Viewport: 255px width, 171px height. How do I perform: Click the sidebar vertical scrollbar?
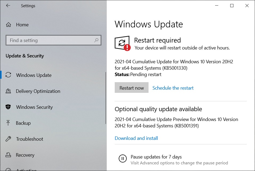click(x=106, y=98)
